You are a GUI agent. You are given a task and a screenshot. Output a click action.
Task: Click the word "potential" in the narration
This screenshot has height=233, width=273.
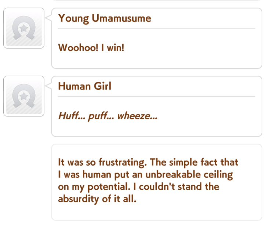pyautogui.click(x=109, y=187)
